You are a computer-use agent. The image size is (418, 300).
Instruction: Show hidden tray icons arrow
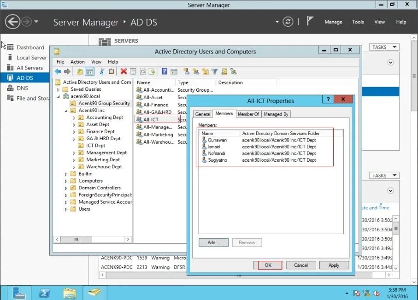(x=347, y=294)
